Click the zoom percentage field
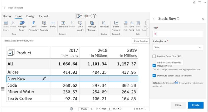The height and width of the screenshot is (112, 208). 84,109
